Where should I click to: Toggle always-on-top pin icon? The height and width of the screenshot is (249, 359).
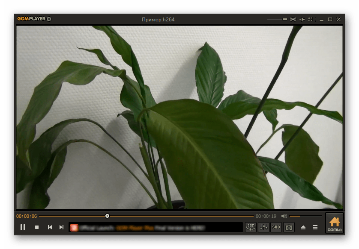click(x=302, y=19)
